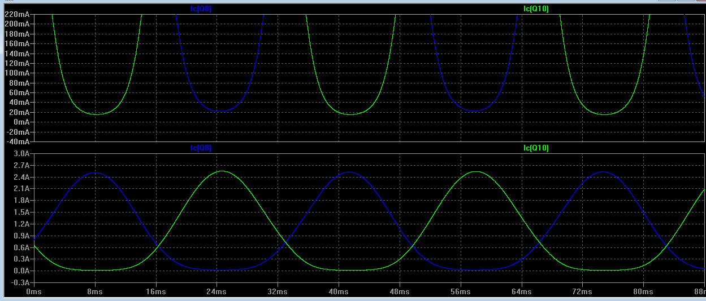Click the Ic(Q10) trace label in top pane
Image resolution: width=706 pixels, height=301 pixels.
536,8
